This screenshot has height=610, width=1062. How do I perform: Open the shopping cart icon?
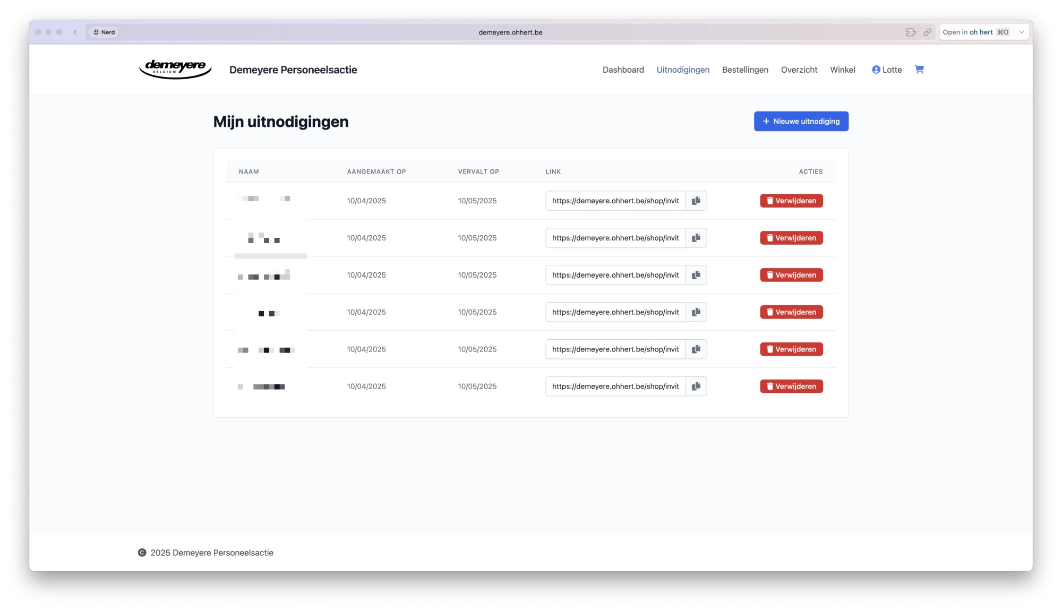(919, 70)
